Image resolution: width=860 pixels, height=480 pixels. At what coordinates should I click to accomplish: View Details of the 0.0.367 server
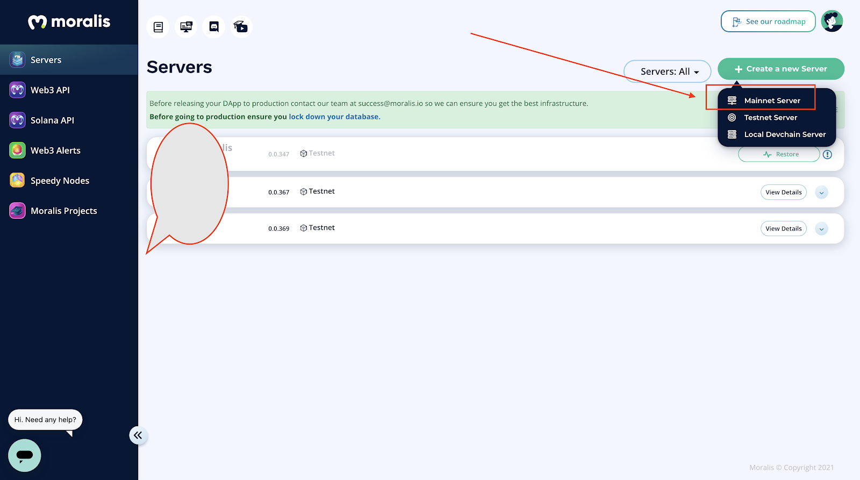point(784,192)
